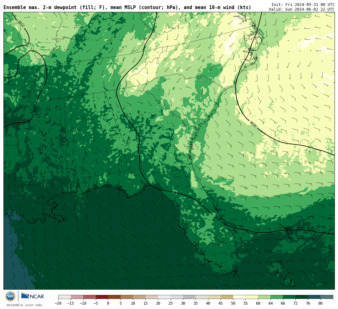338x309 pixels.
Task: Pick the light green swatch between 60 and 64
Action: (x=264, y=297)
